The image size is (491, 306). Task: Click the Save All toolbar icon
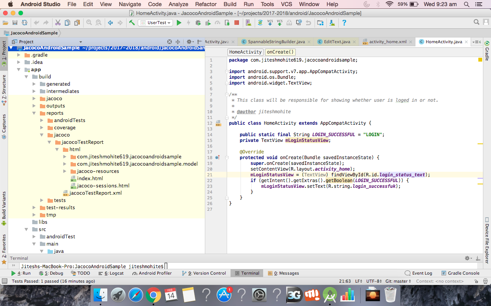tap(15, 23)
